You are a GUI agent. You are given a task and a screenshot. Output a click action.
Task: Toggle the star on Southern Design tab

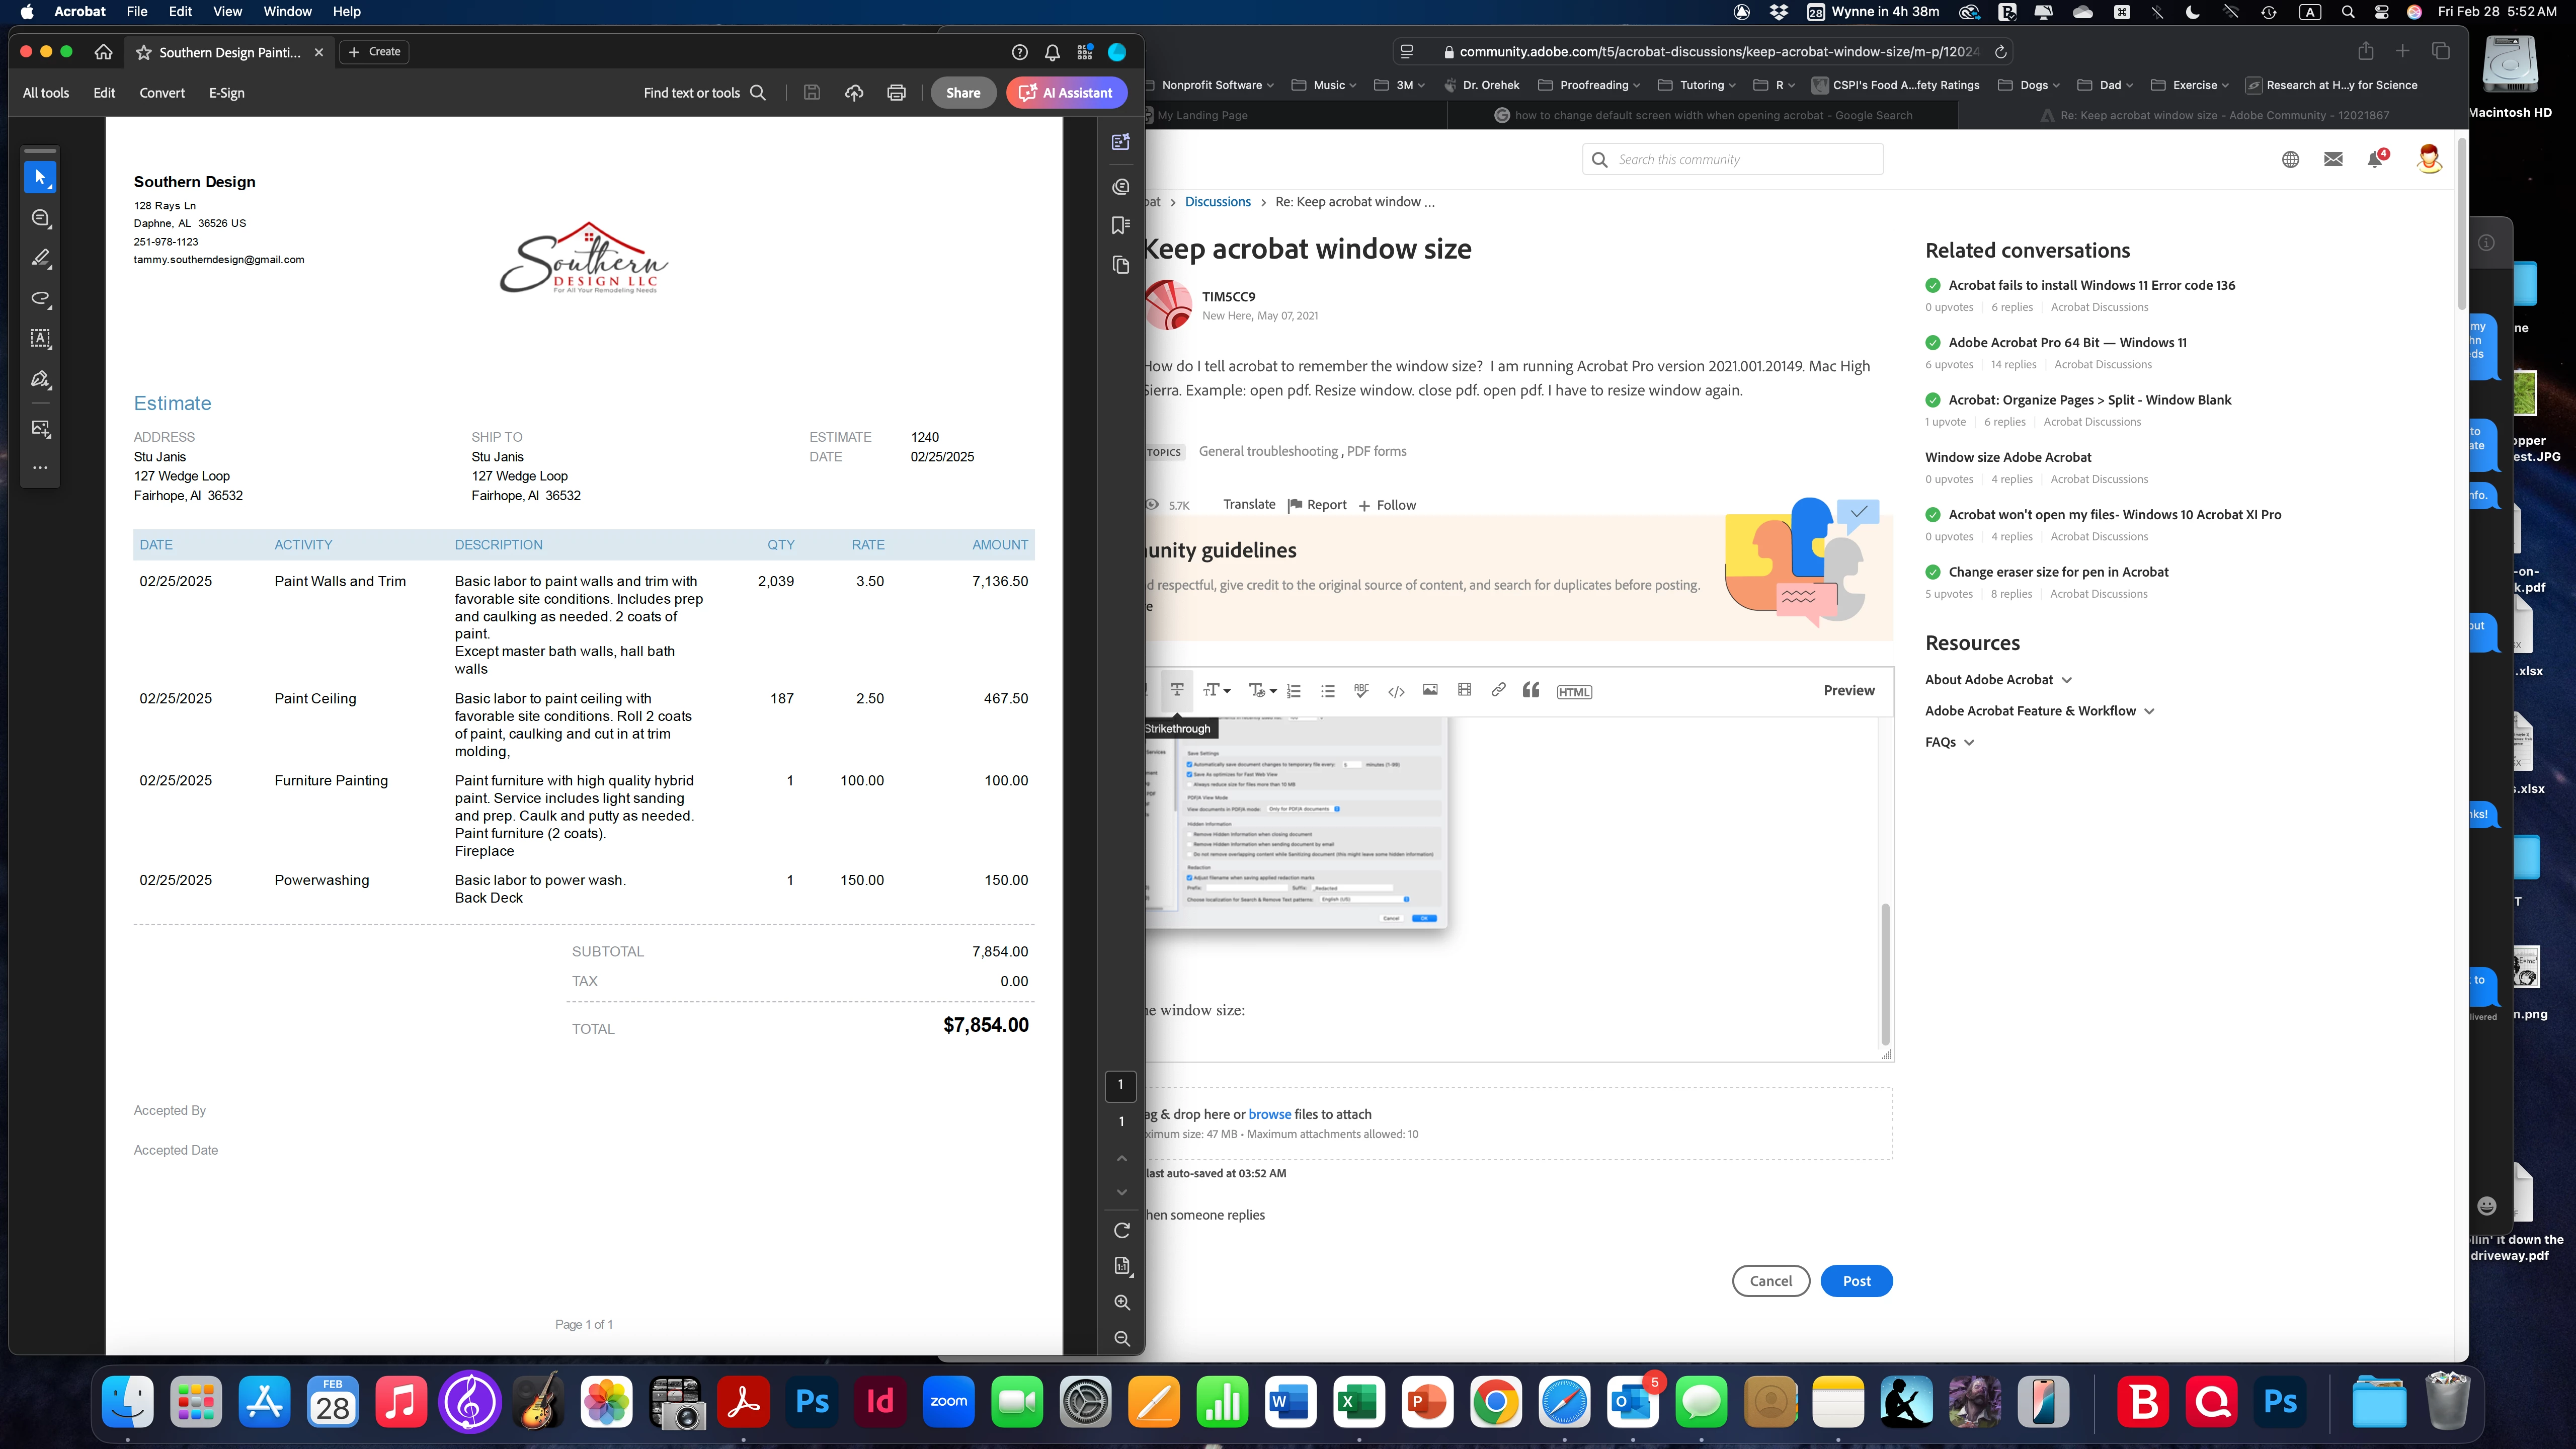(144, 52)
